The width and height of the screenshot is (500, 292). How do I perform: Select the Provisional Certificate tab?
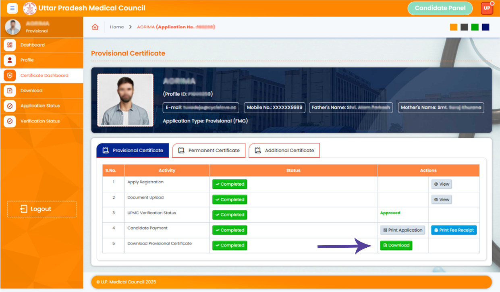pos(133,151)
